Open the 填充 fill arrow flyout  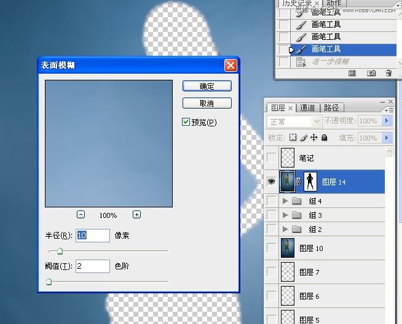pos(387,138)
